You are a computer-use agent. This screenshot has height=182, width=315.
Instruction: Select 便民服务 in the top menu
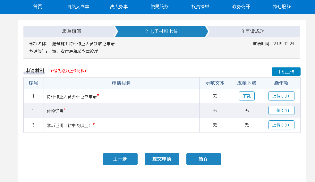(x=159, y=7)
